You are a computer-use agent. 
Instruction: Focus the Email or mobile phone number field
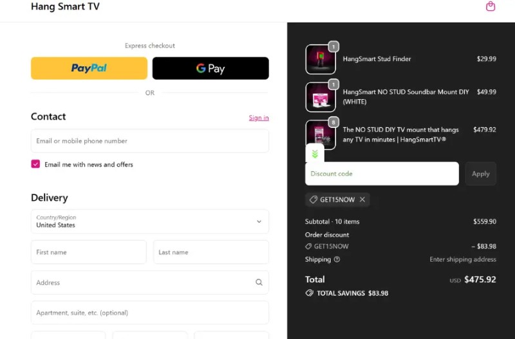click(150, 141)
